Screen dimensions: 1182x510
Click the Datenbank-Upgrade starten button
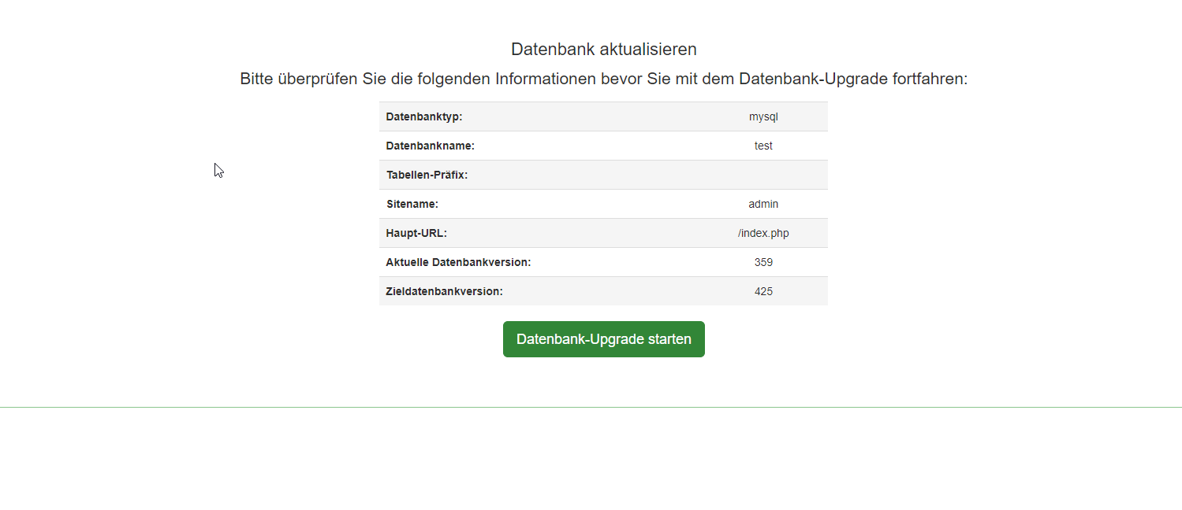(603, 339)
